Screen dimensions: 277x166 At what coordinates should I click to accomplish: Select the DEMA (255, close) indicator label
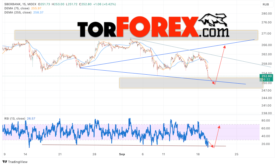coord(18,12)
